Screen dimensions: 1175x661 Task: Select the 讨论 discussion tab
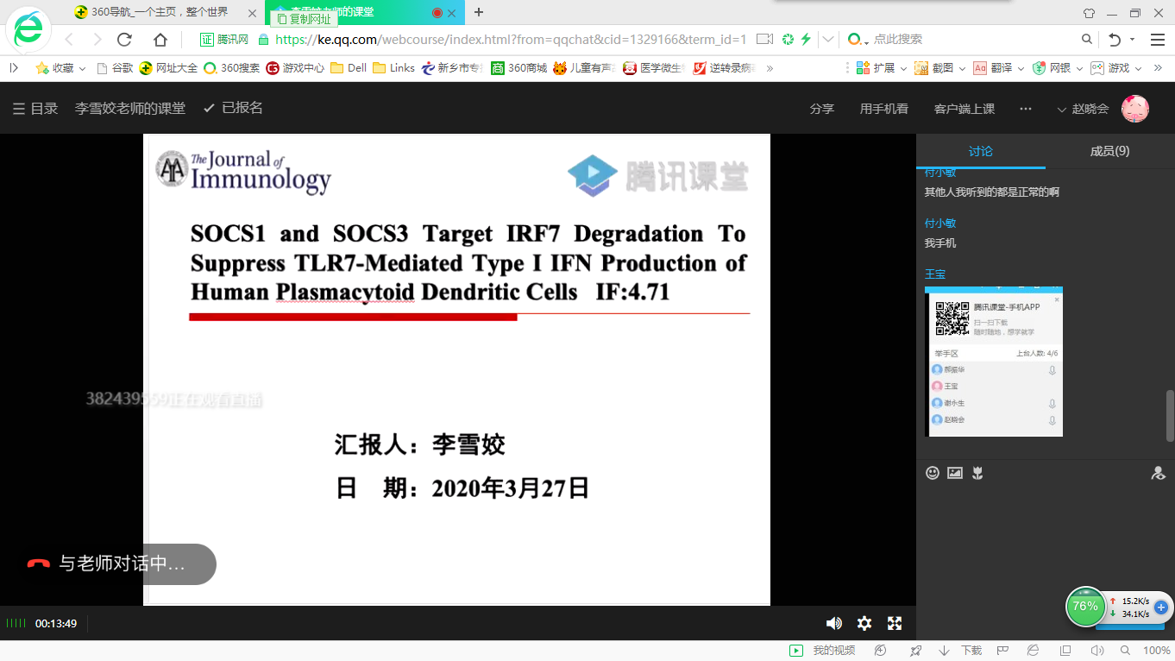click(981, 151)
